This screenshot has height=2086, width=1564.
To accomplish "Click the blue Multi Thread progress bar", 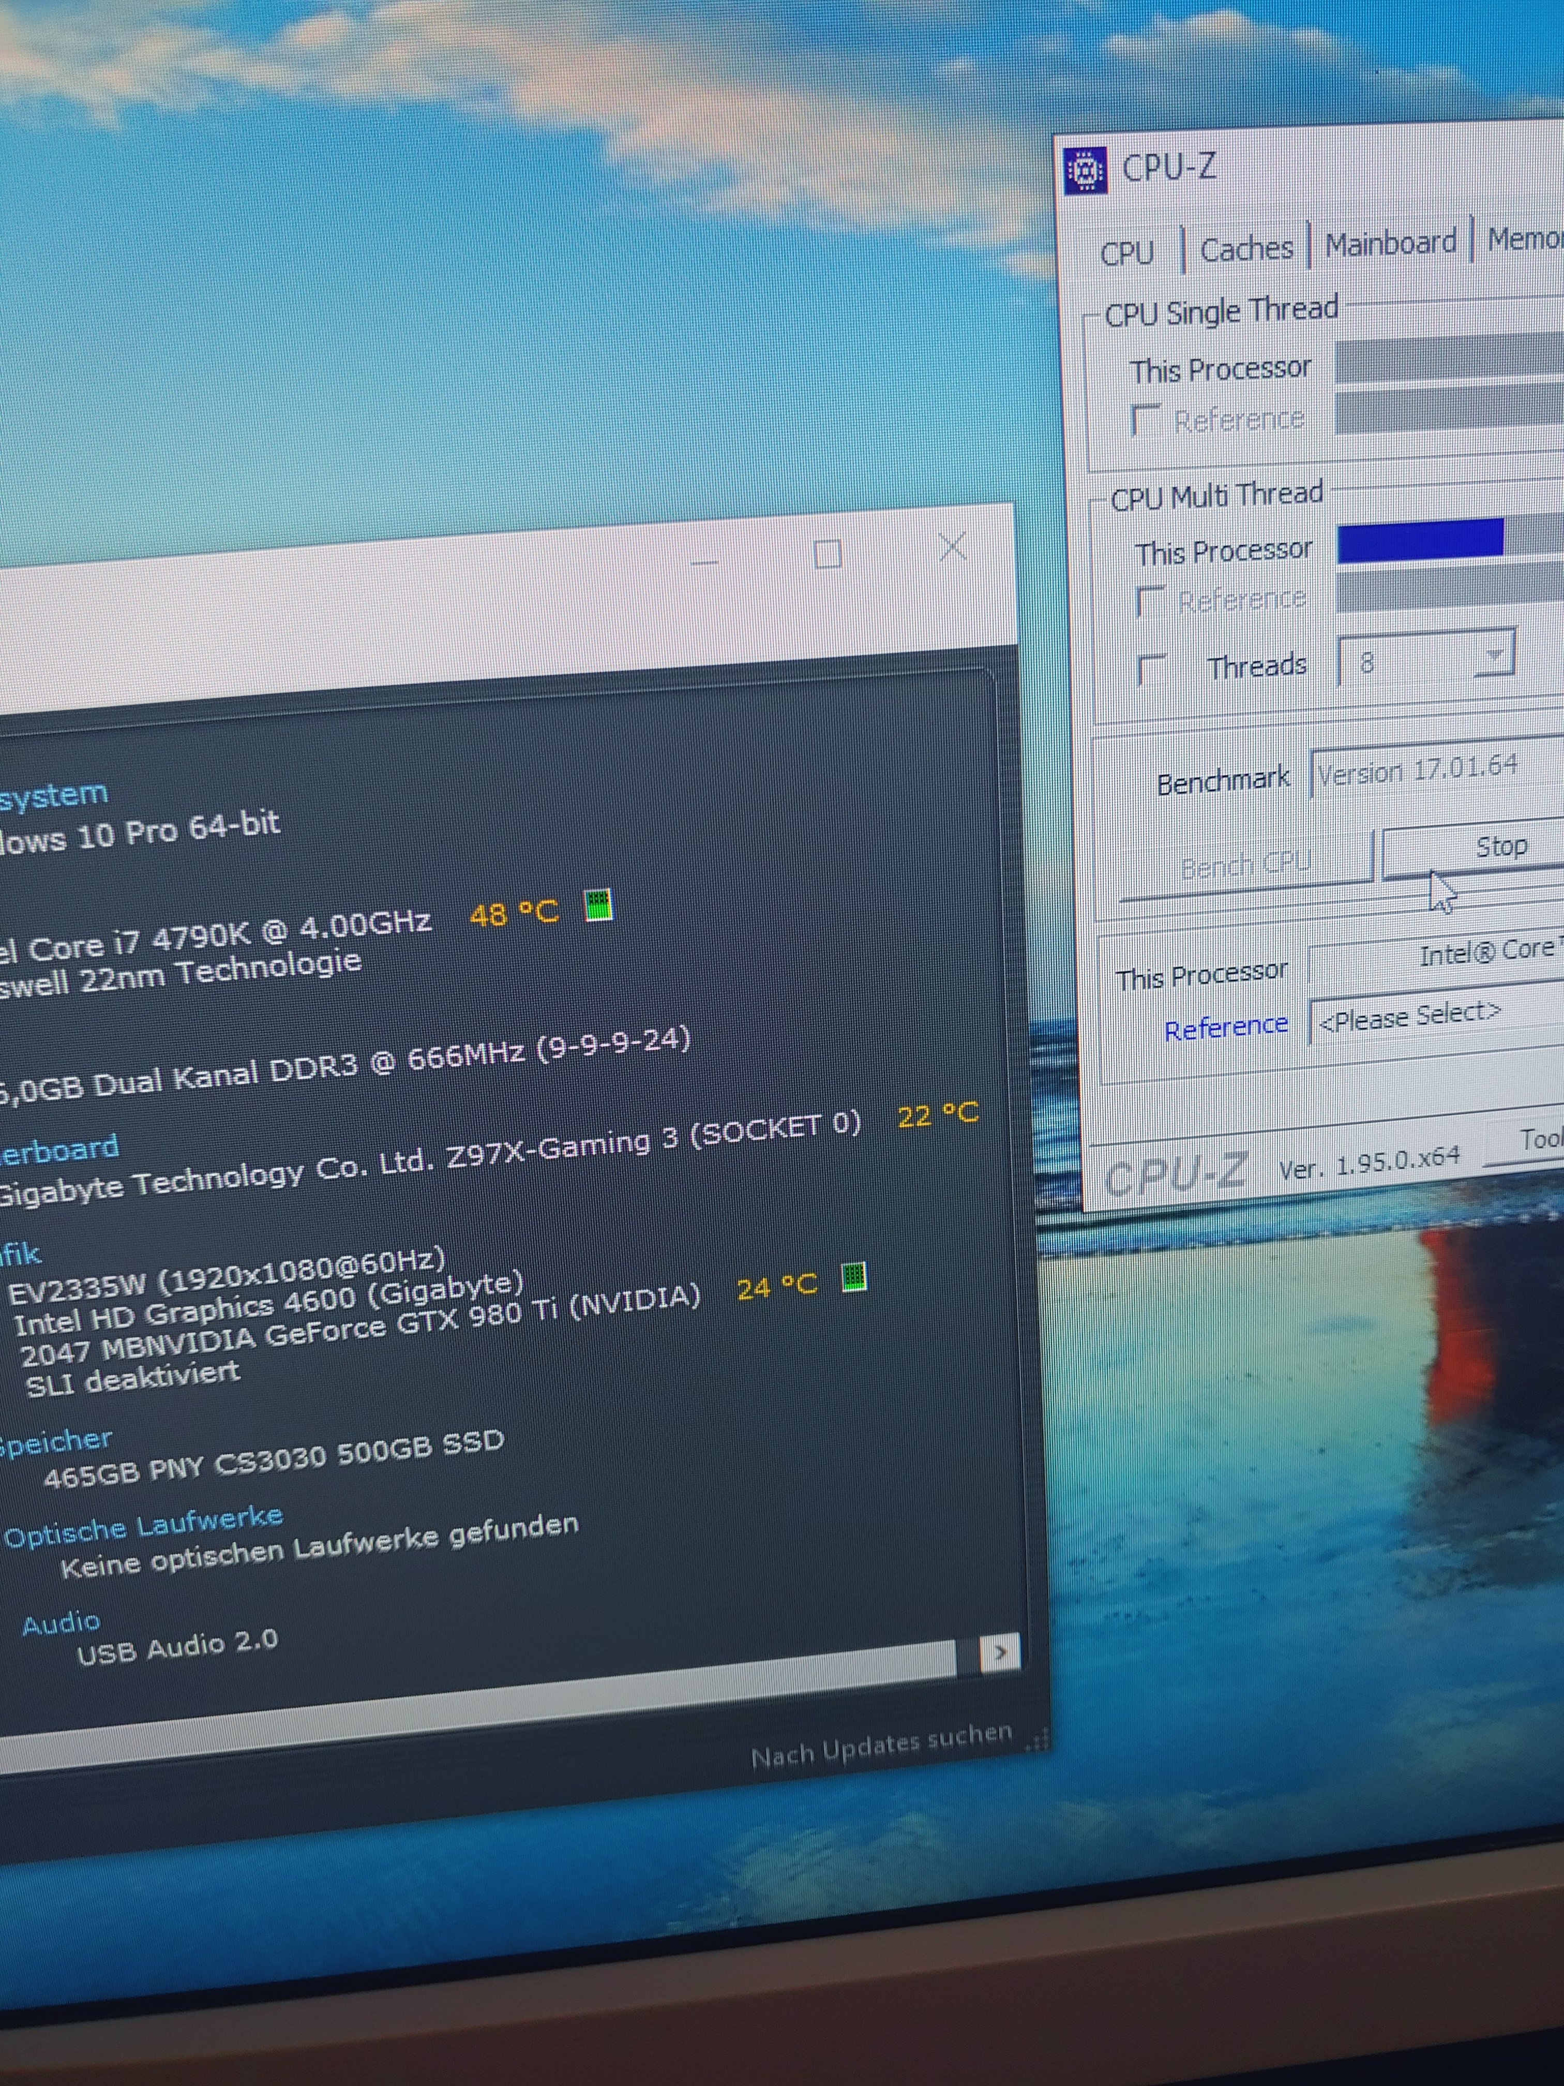I will (x=1420, y=540).
